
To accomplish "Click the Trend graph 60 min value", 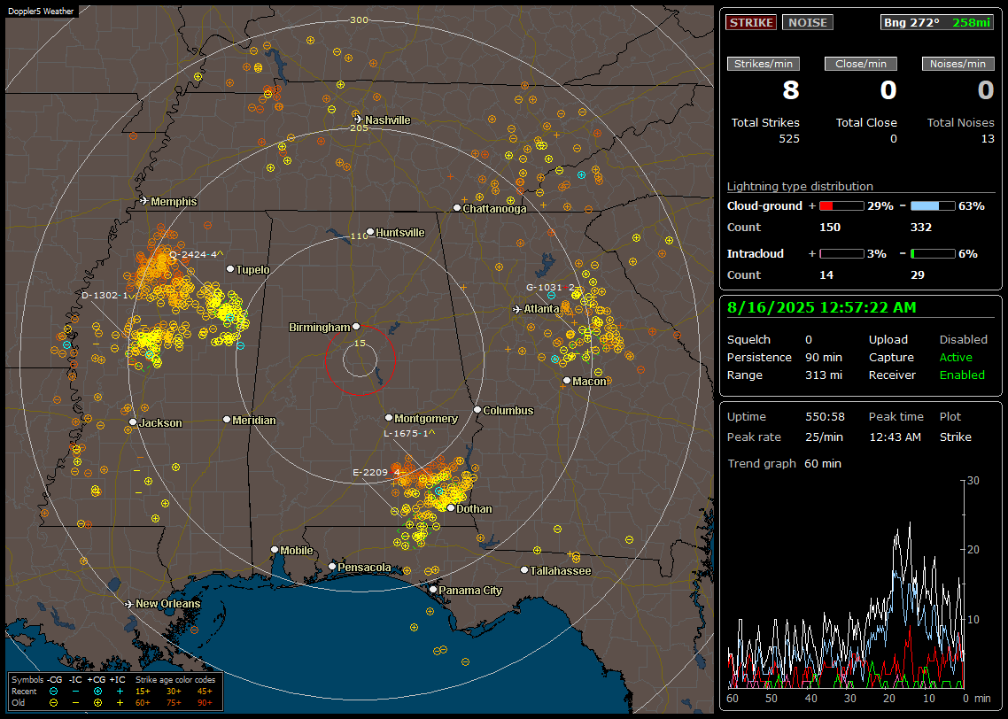I will (822, 463).
